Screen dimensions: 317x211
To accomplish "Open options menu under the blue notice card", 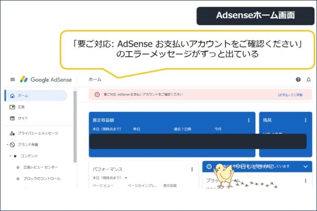I will pyautogui.click(x=305, y=181).
